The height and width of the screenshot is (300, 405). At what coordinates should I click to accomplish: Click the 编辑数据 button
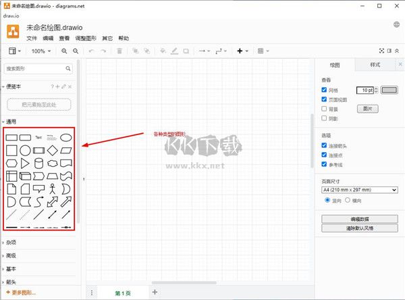(360, 219)
